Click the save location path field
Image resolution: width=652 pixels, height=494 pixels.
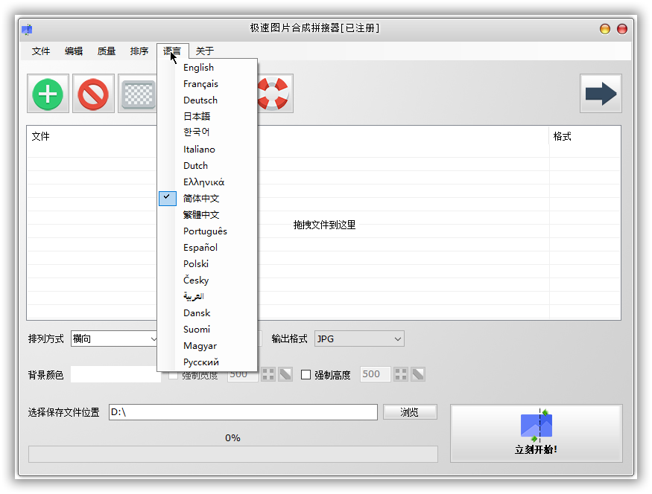pyautogui.click(x=243, y=412)
